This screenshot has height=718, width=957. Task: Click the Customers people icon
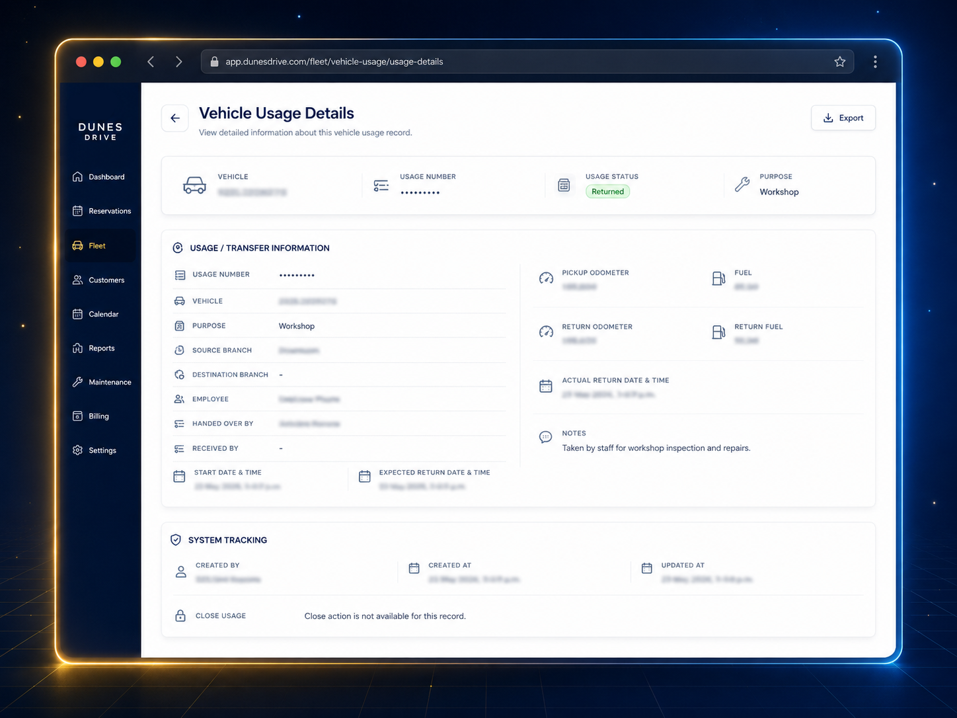coord(77,280)
